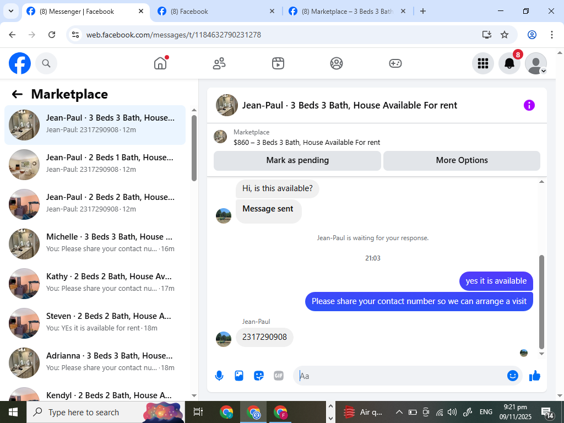Image resolution: width=564 pixels, height=423 pixels.
Task: Go to the Home feed icon
Action: pyautogui.click(x=160, y=63)
